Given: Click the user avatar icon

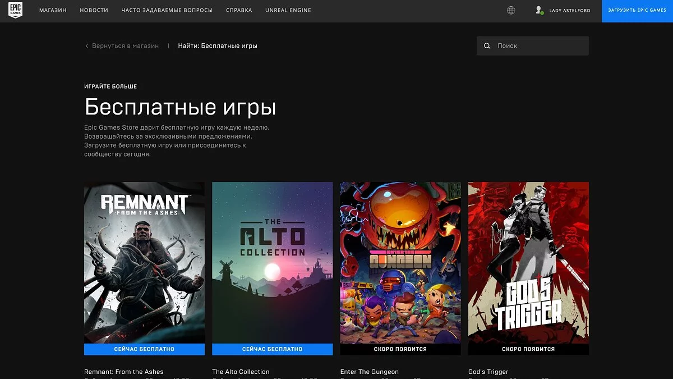Looking at the screenshot, I should pyautogui.click(x=540, y=10).
